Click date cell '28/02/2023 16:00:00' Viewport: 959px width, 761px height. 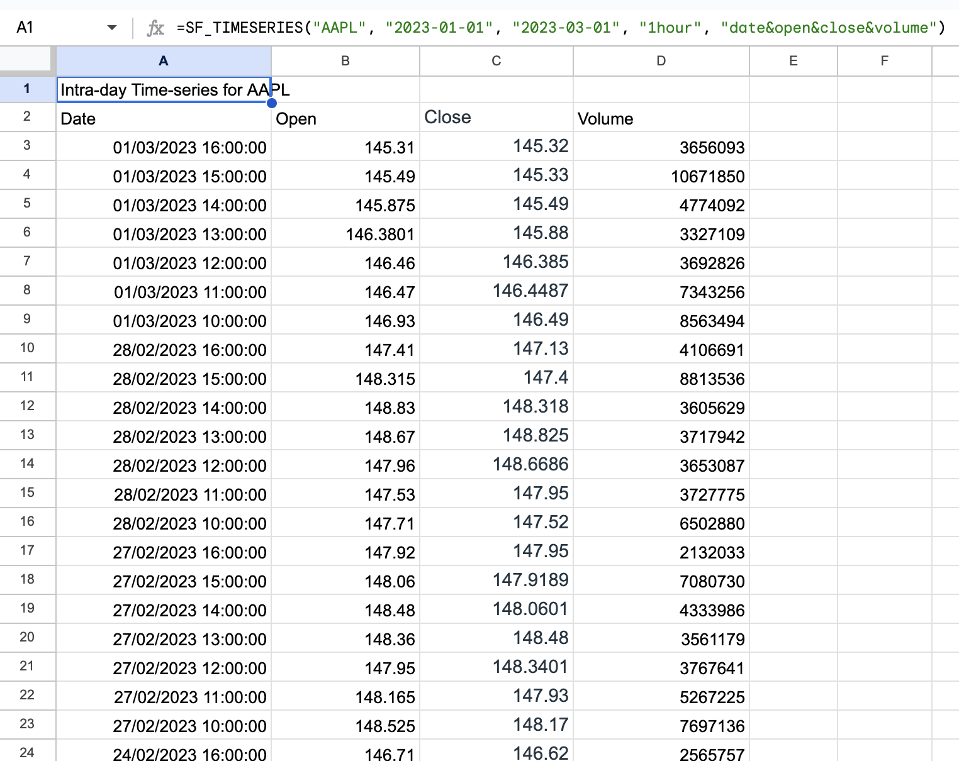pyautogui.click(x=164, y=349)
